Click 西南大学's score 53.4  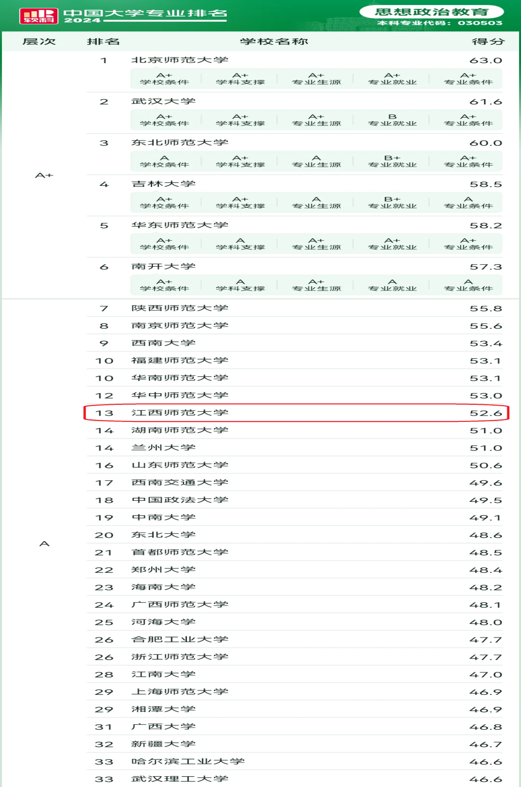(486, 344)
